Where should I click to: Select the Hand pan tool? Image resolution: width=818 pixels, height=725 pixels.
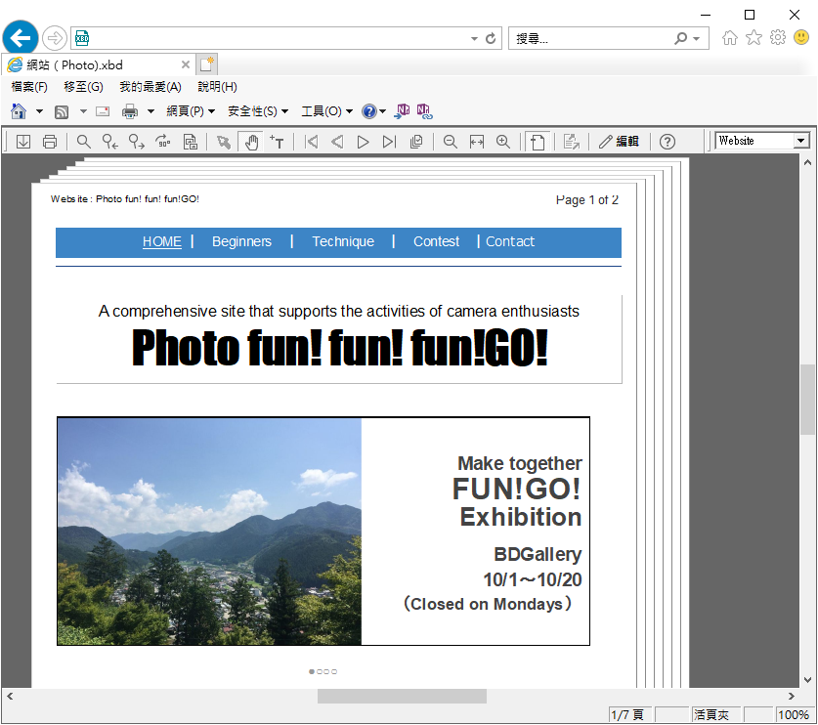(x=251, y=142)
